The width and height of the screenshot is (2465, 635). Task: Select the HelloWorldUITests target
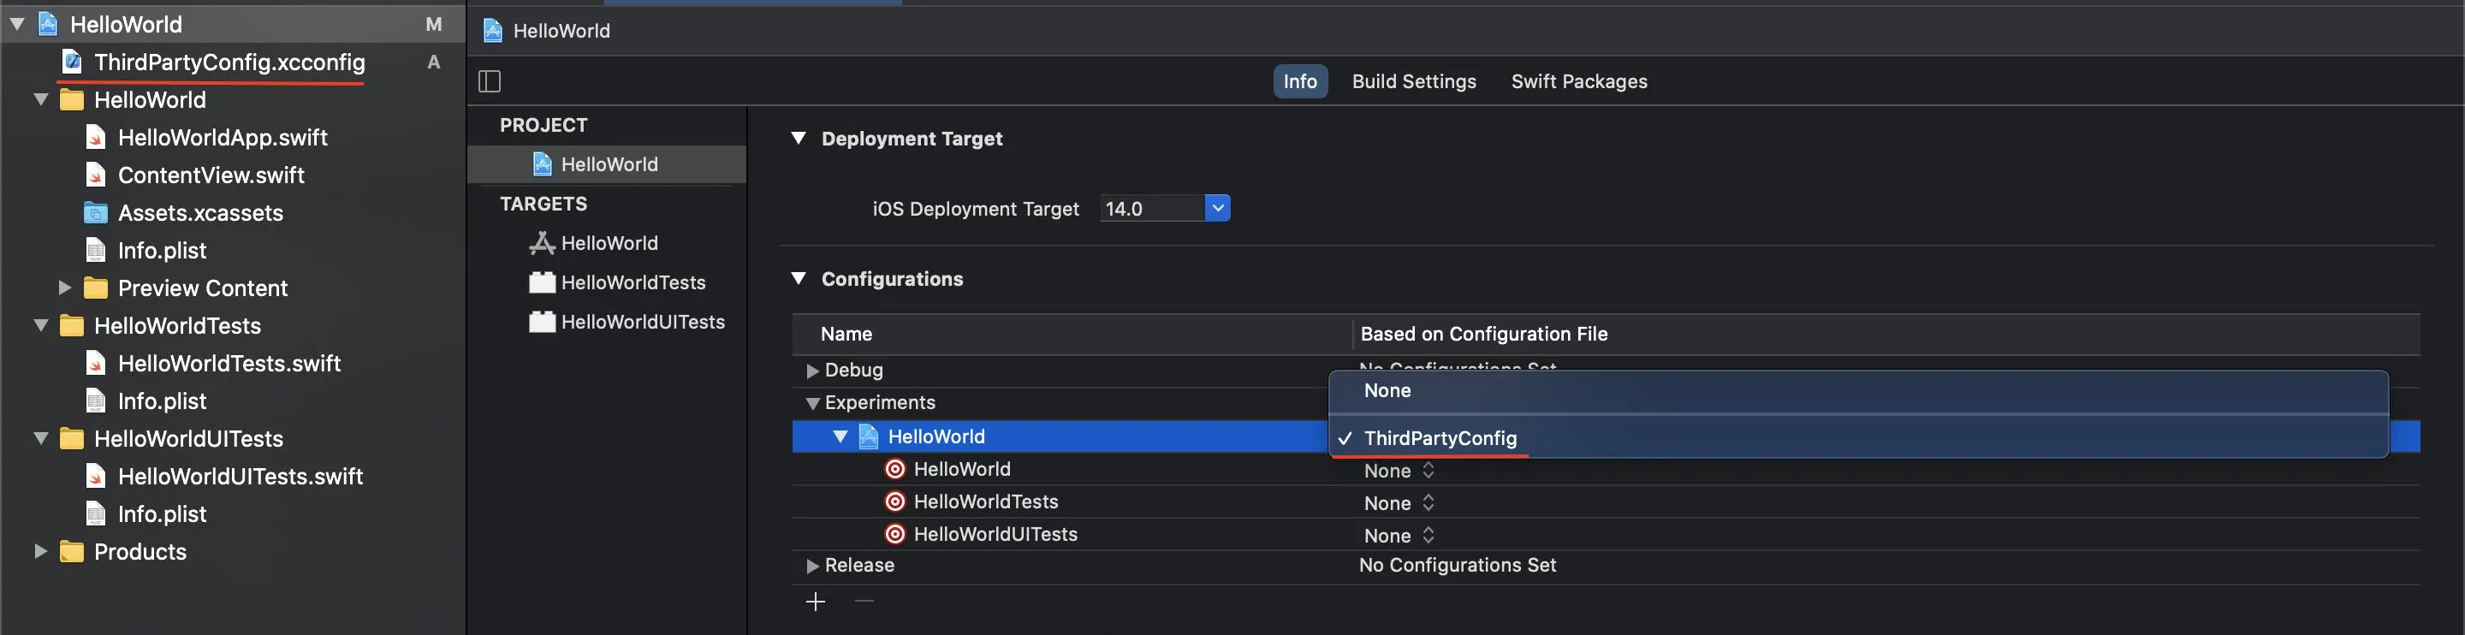(x=642, y=321)
